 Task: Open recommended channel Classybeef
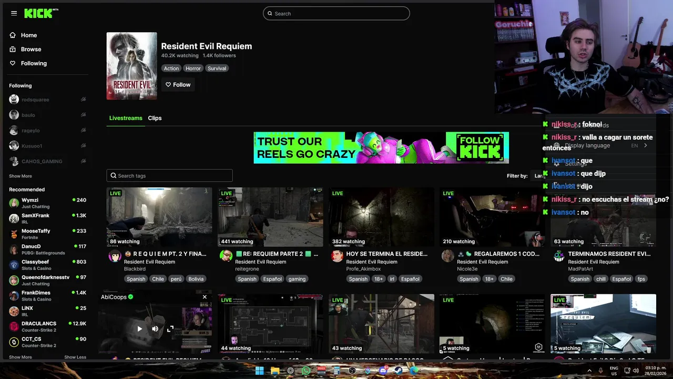47,265
